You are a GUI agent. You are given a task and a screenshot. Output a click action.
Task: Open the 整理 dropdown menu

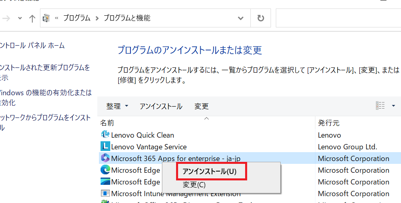click(118, 106)
